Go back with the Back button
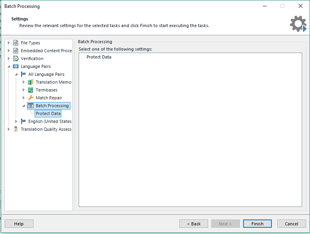The width and height of the screenshot is (310, 234). 194,224
